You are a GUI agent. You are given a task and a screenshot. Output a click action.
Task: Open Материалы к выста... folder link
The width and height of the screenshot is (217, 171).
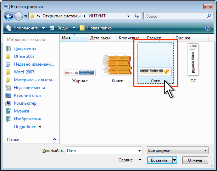35,80
